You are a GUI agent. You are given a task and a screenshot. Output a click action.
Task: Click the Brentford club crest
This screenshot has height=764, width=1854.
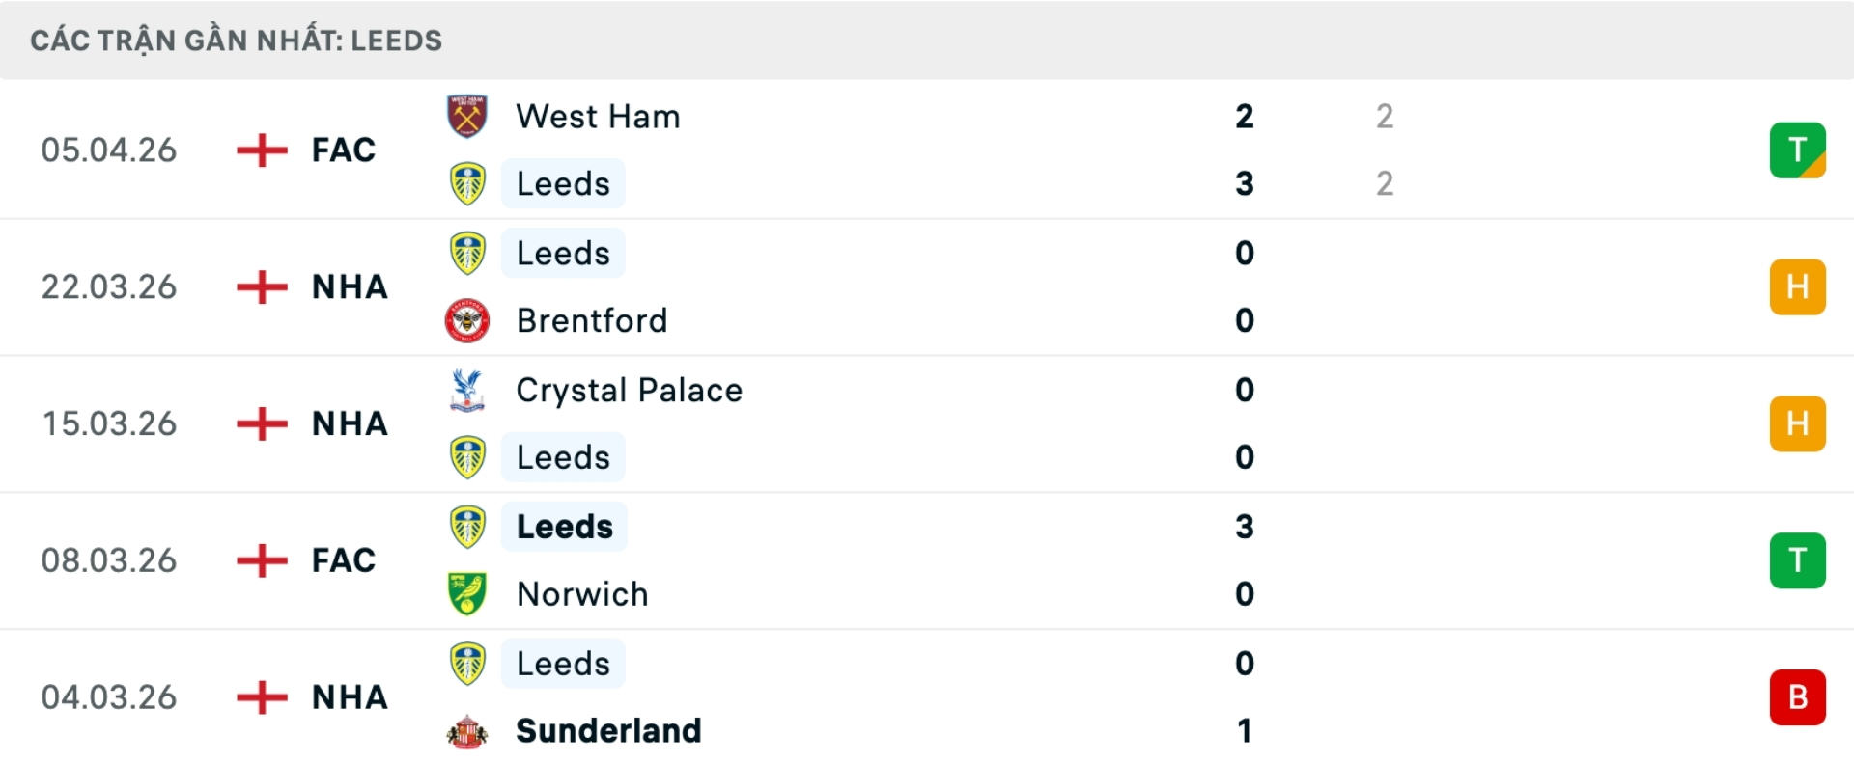(x=467, y=320)
